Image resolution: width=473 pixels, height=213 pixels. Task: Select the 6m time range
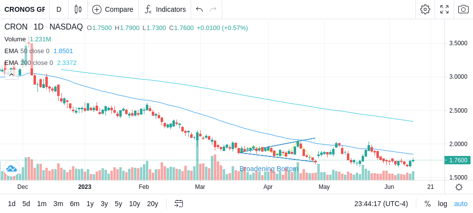74,204
